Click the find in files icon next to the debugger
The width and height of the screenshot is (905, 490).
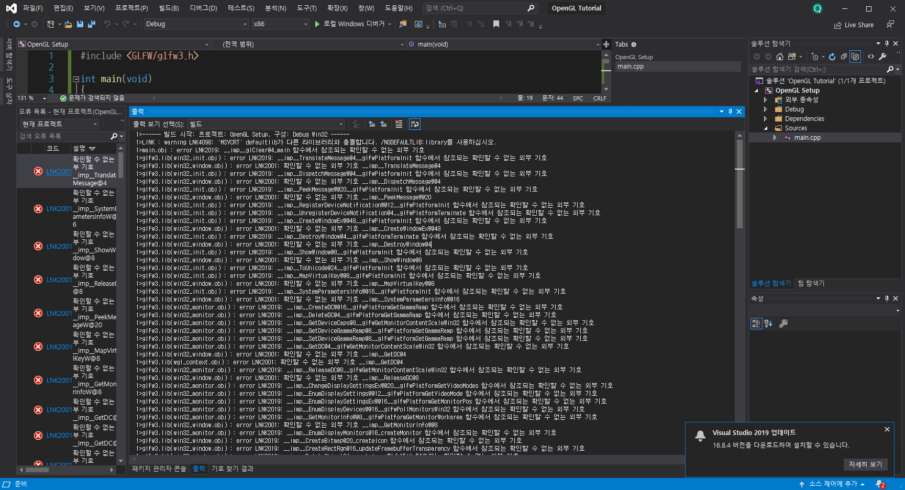(x=403, y=24)
